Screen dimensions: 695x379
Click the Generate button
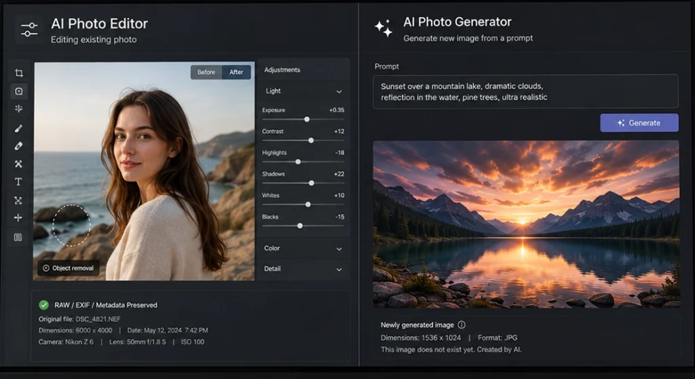point(639,123)
